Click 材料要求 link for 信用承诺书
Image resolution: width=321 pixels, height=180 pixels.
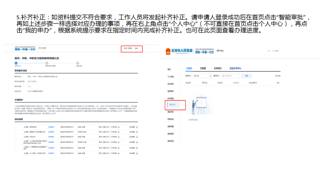[x=51, y=127]
